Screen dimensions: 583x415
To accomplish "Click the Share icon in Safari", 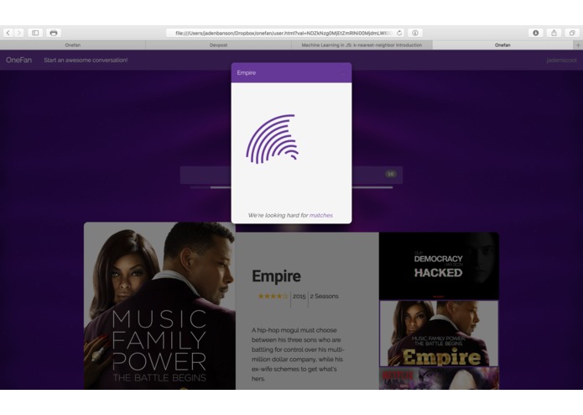I will (x=554, y=33).
